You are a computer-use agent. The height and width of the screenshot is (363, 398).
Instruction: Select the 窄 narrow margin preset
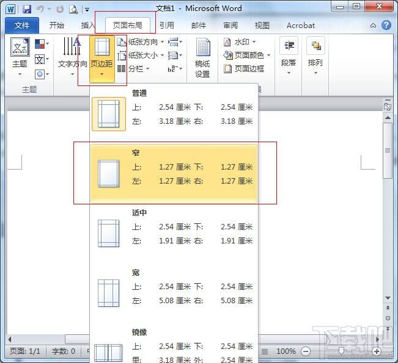point(174,173)
